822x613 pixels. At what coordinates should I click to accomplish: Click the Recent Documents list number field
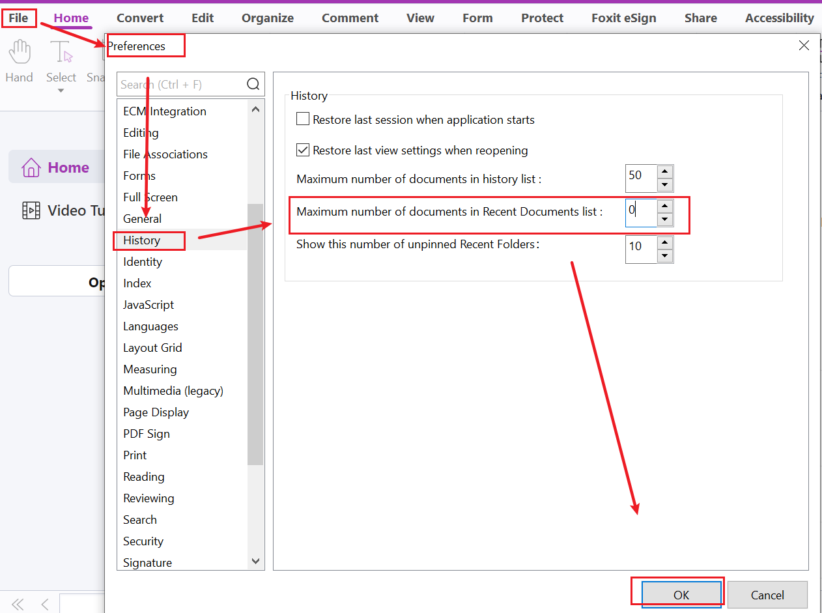pos(640,213)
